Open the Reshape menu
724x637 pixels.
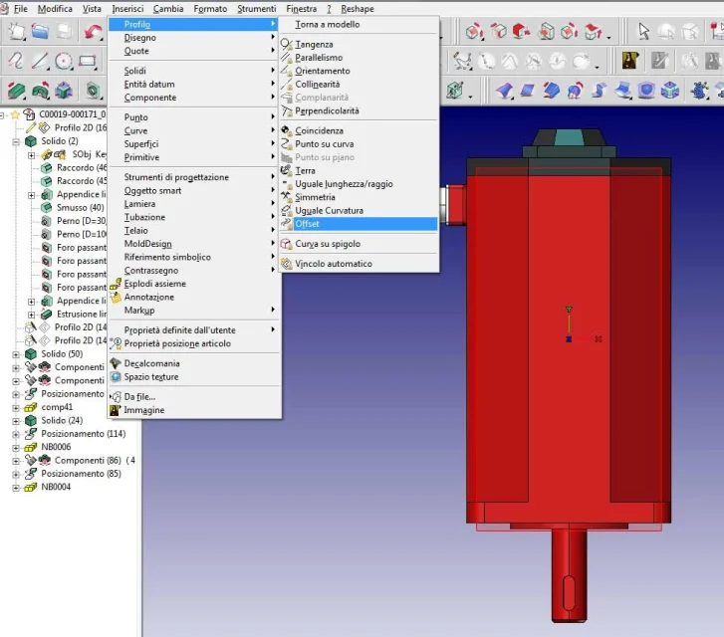coord(358,9)
